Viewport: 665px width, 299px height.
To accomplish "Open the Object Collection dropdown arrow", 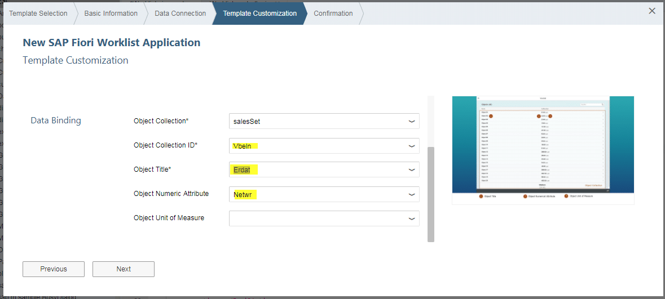I will [411, 121].
